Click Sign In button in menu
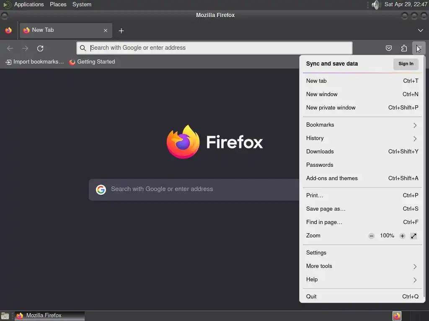The image size is (429, 321). pos(406,64)
